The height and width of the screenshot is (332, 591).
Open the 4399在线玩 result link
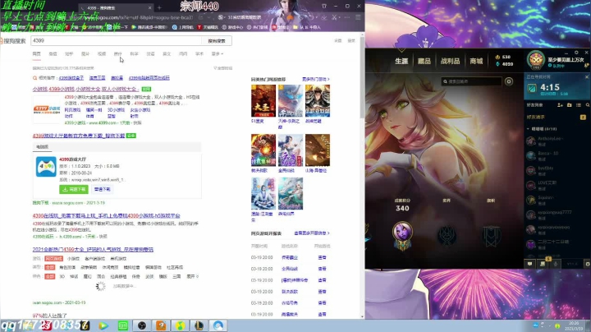[x=106, y=216]
